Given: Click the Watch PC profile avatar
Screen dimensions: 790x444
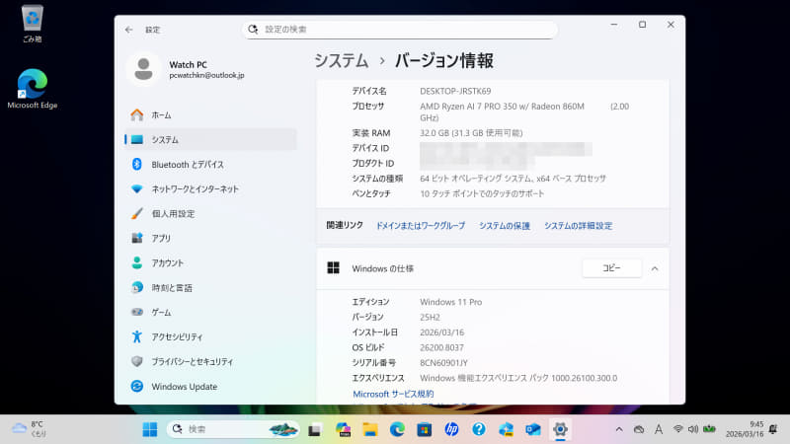Looking at the screenshot, I should point(143,69).
